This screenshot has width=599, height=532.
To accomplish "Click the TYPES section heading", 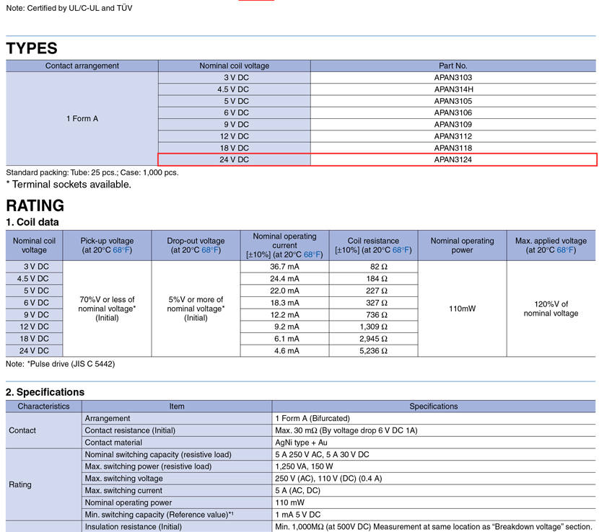I will pyautogui.click(x=32, y=48).
